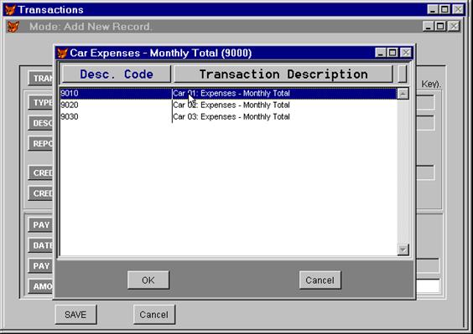The image size is (473, 334).
Task: Click the TYPE label button in the background form
Action: click(40, 103)
